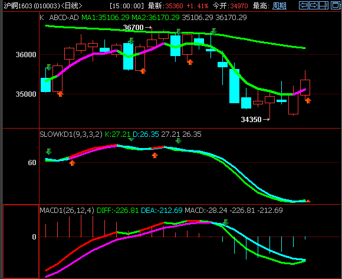
Task: Click the right arrow forward button
Action: [314, 5]
